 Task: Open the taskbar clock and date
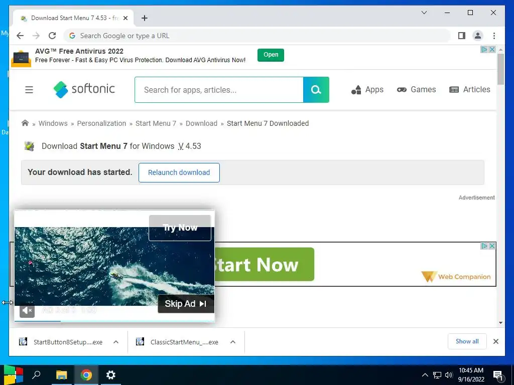pos(471,375)
